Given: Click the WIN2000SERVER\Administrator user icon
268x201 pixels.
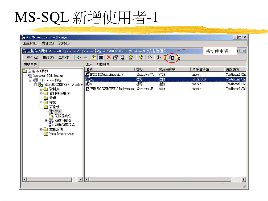Looking at the screenshot, I should (87, 89).
